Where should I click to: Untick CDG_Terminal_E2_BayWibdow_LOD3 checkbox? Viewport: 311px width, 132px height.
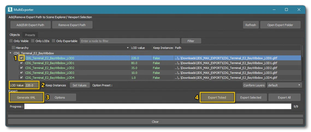click(22, 73)
